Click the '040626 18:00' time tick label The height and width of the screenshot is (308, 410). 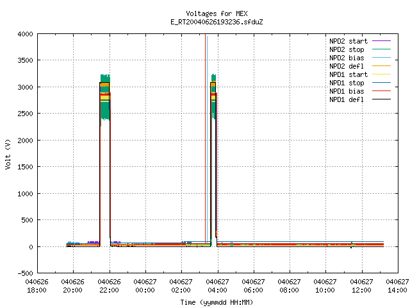37,286
